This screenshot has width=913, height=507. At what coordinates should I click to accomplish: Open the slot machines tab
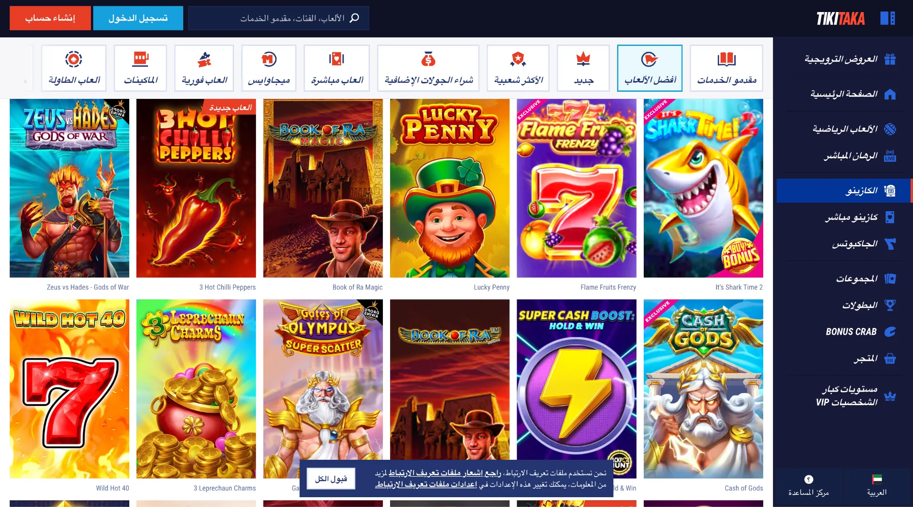(x=140, y=68)
